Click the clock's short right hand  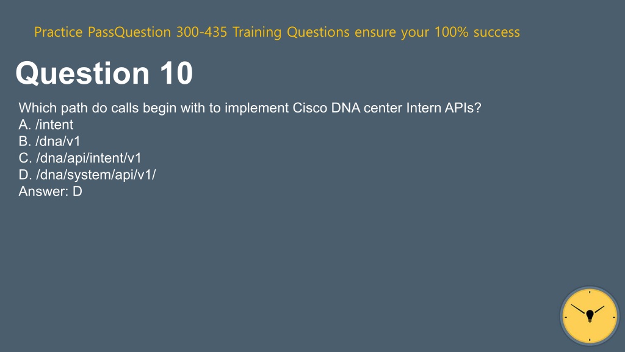click(x=599, y=309)
